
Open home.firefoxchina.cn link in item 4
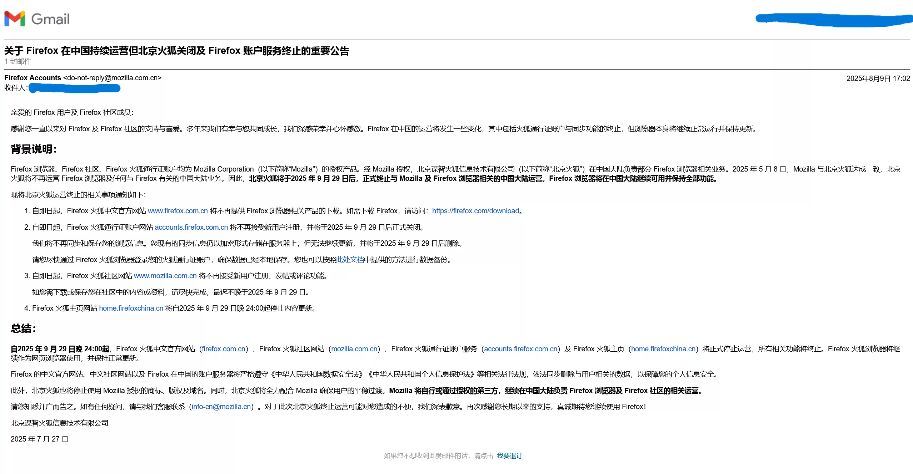click(x=131, y=308)
